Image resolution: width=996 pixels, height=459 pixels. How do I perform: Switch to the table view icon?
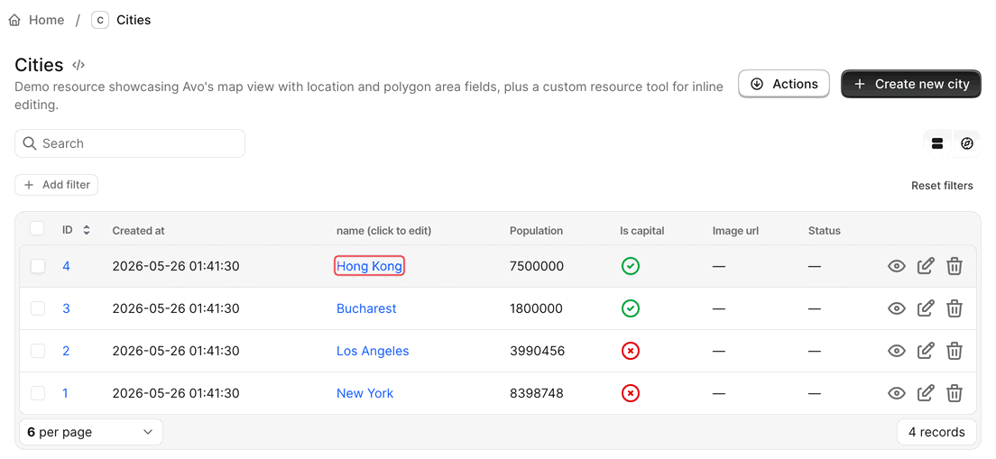tap(937, 143)
